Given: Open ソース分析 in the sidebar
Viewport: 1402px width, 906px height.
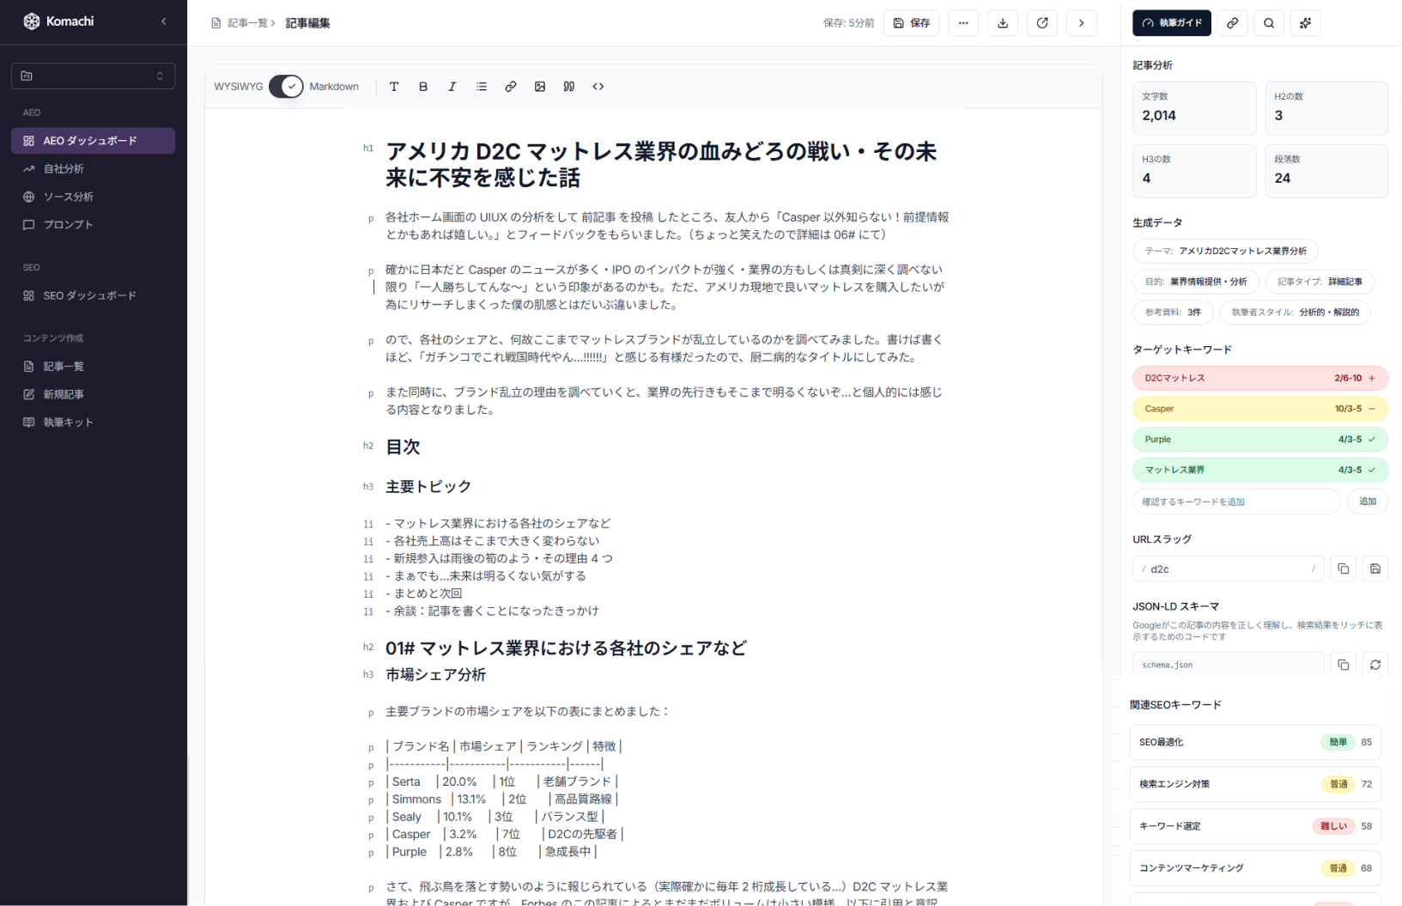Looking at the screenshot, I should 93,197.
